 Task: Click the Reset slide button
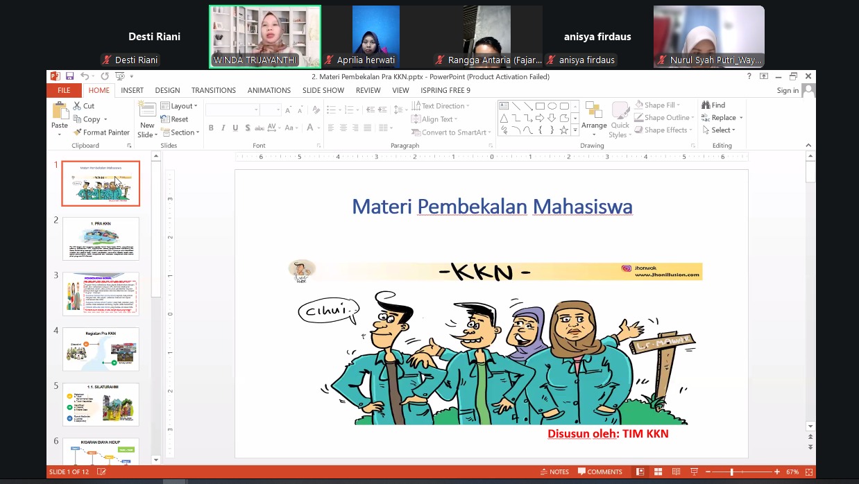pos(175,119)
